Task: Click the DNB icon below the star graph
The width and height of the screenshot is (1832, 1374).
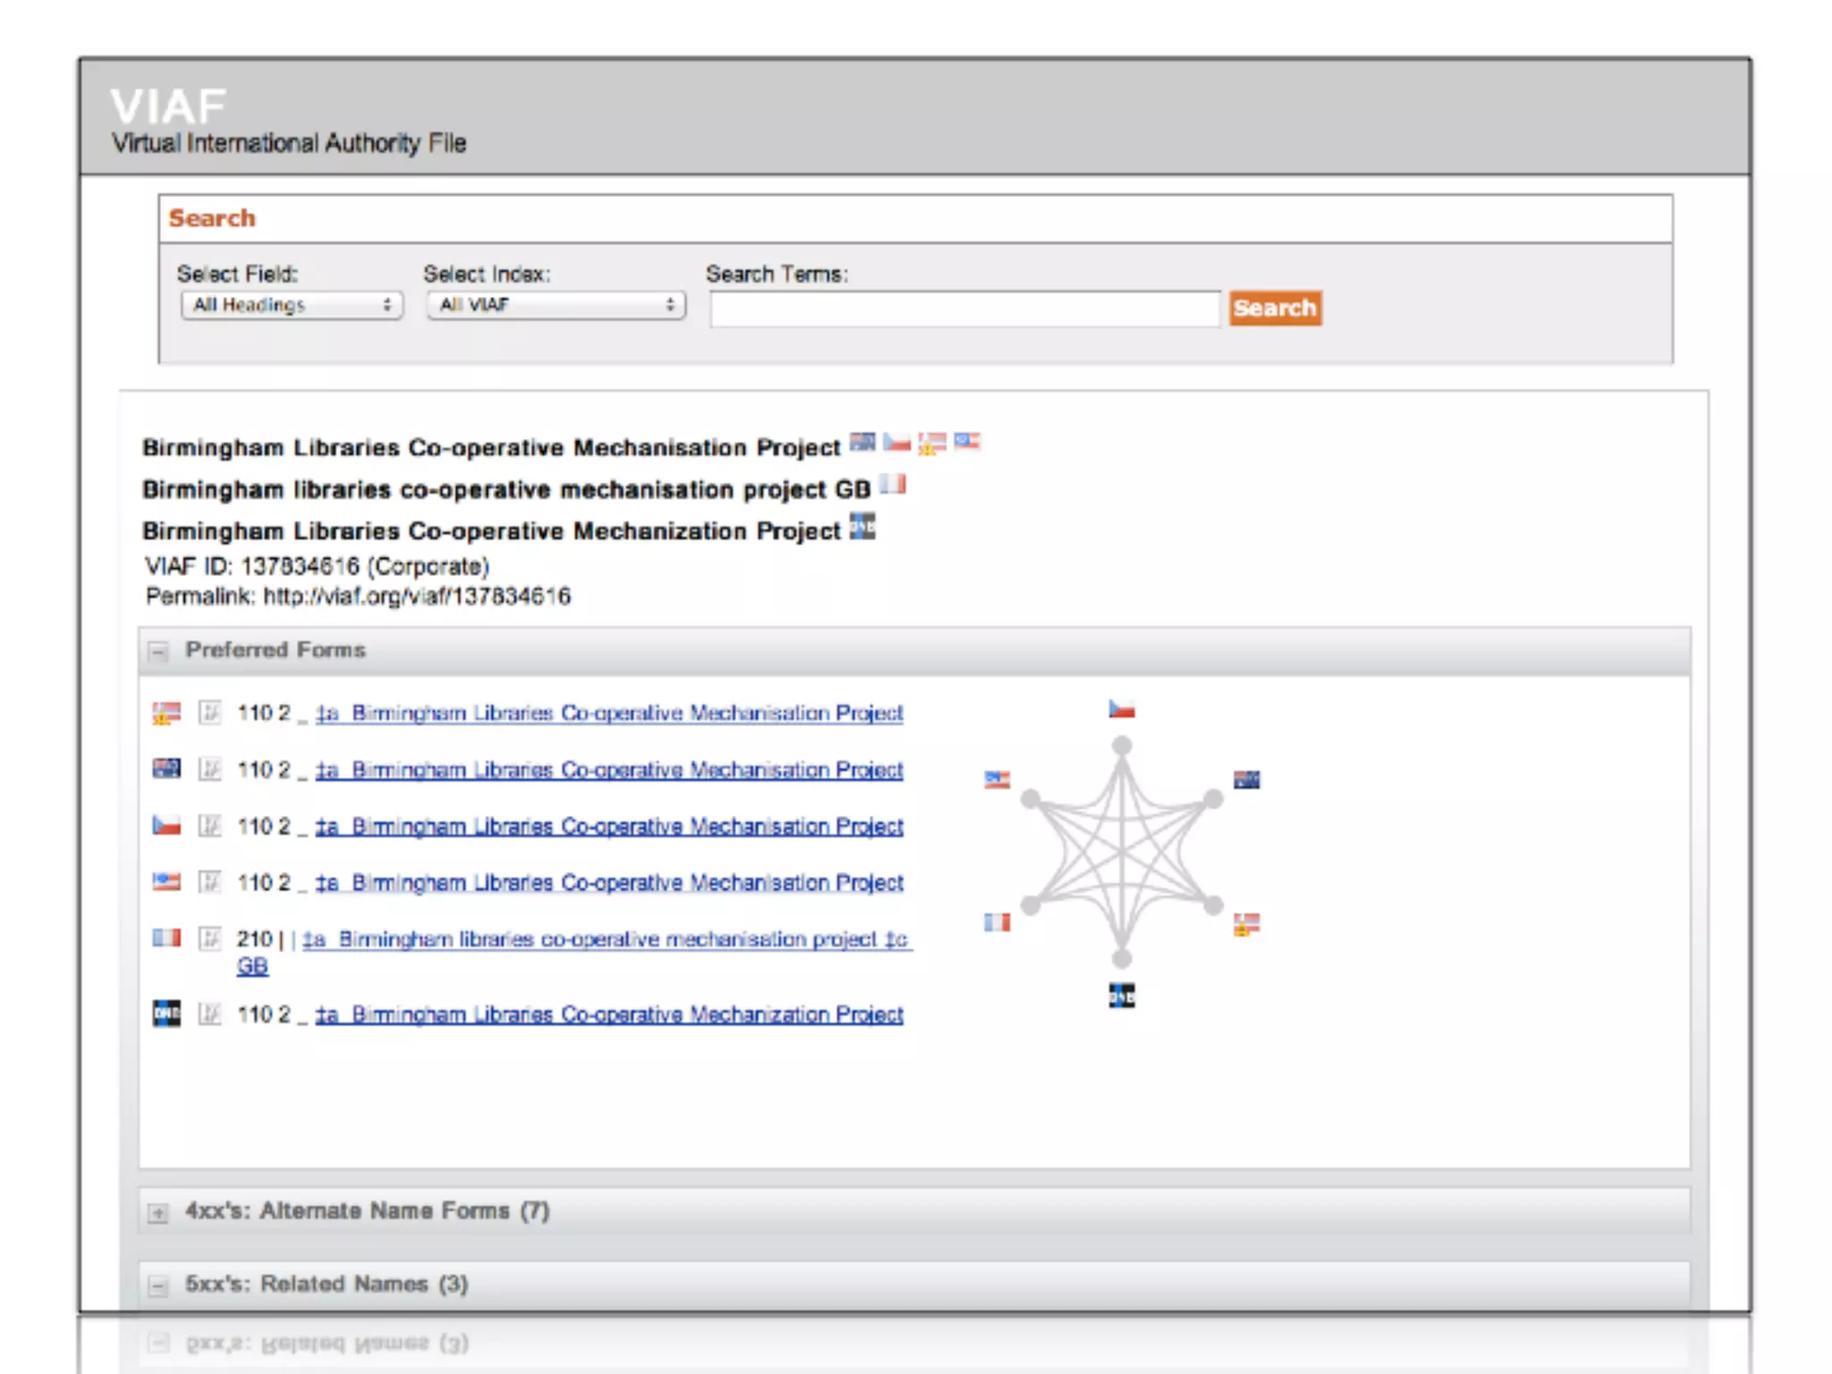Action: coord(1121,995)
